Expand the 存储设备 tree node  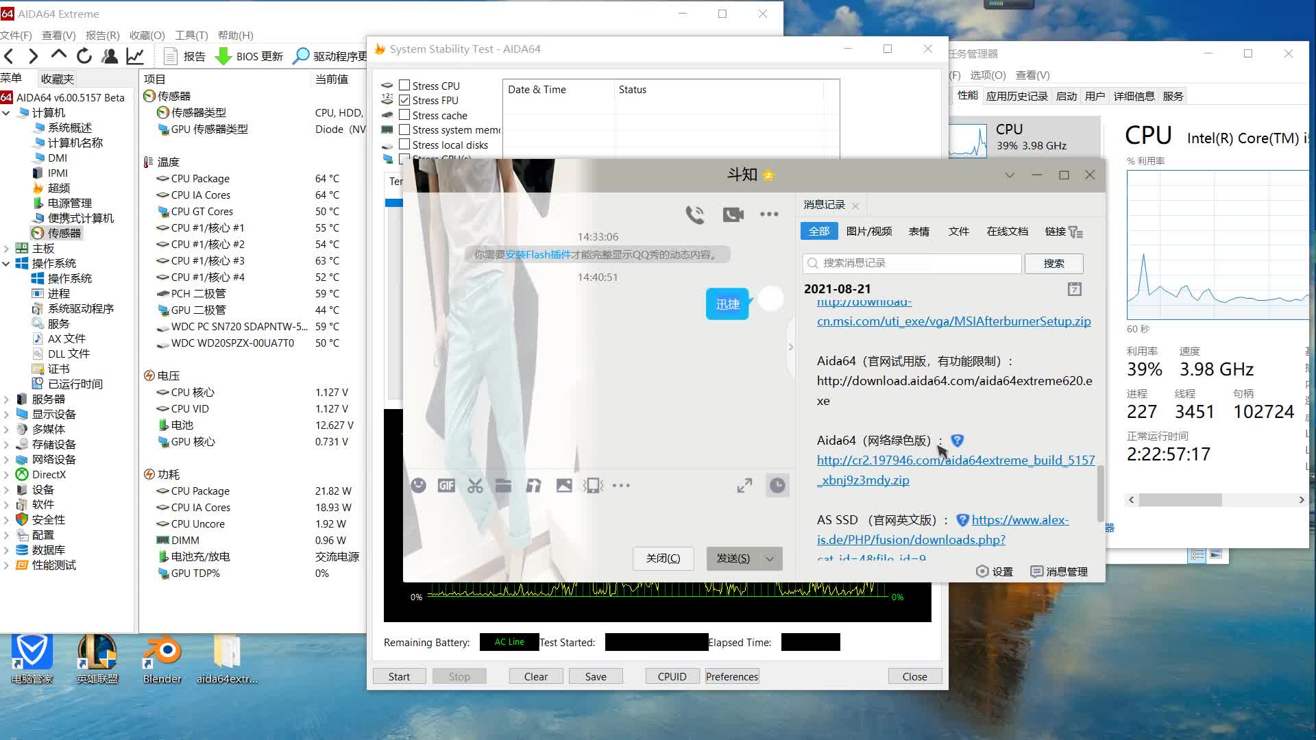[x=6, y=445]
